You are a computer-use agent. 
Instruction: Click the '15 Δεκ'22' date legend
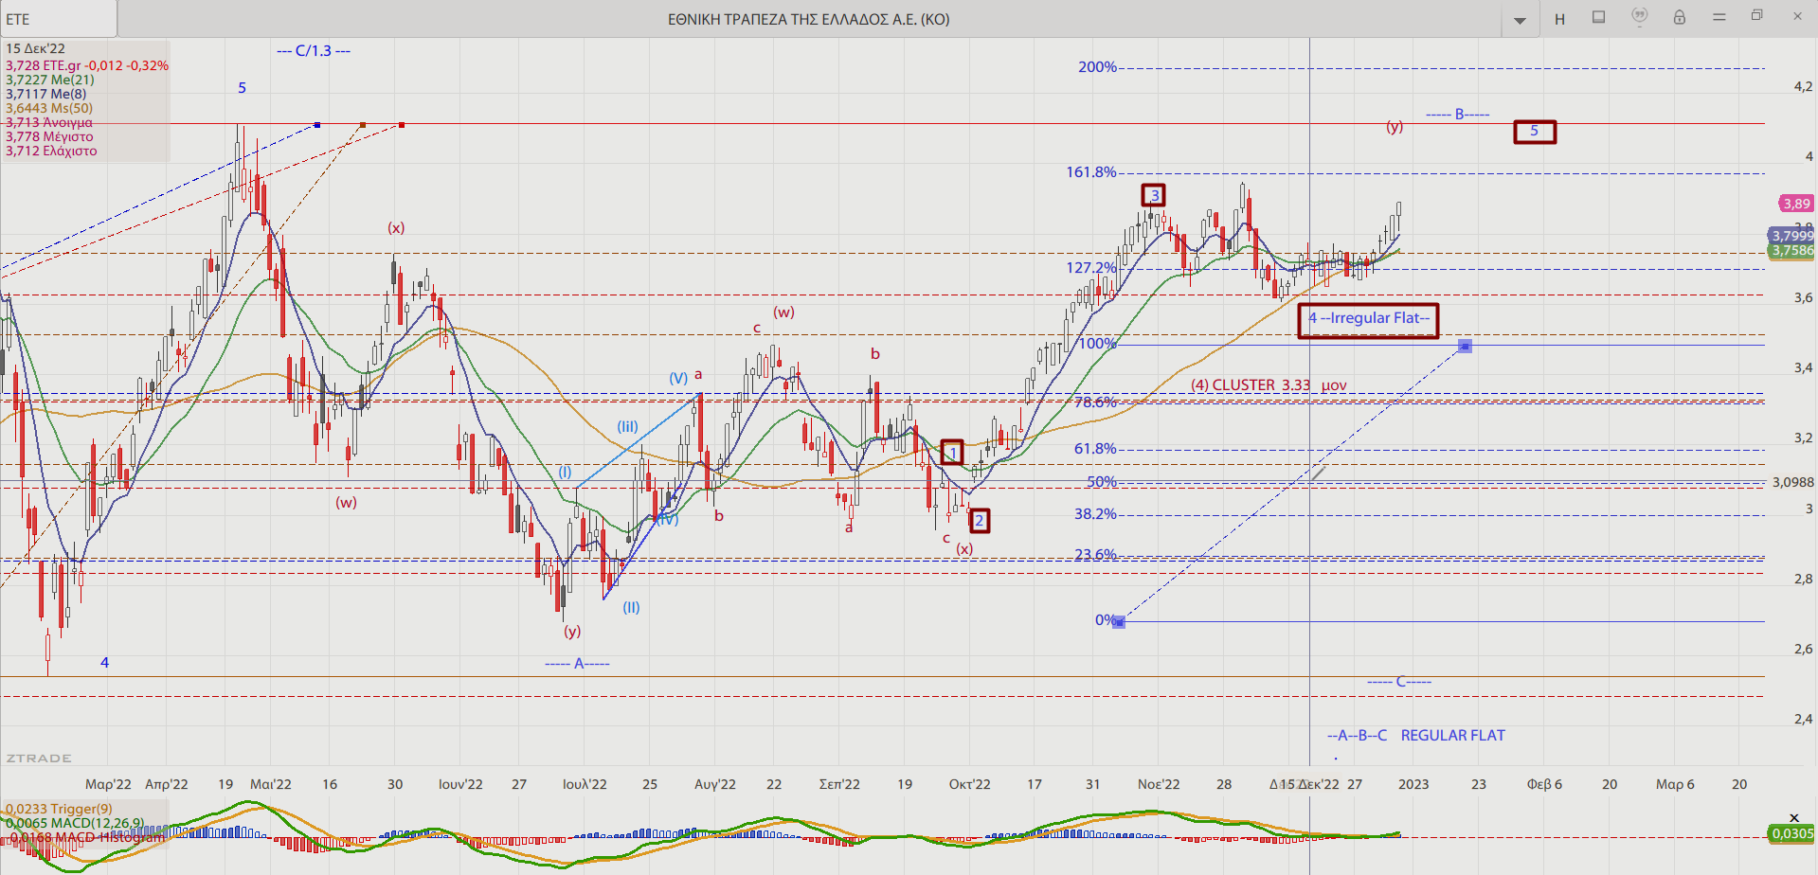pos(36,48)
